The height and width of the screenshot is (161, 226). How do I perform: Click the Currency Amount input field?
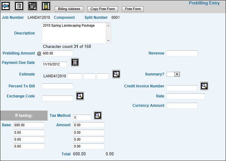182,106
